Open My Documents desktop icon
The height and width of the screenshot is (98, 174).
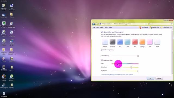click(x=12, y=33)
